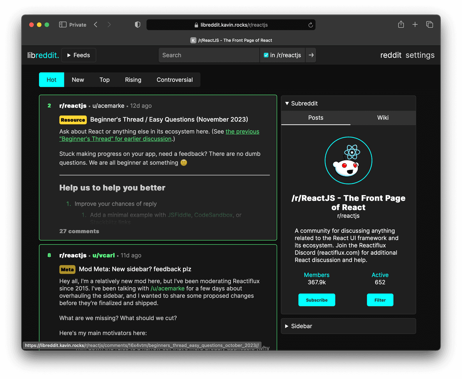Open the settings link in header
Screen dimensions: 462x379
pos(420,55)
